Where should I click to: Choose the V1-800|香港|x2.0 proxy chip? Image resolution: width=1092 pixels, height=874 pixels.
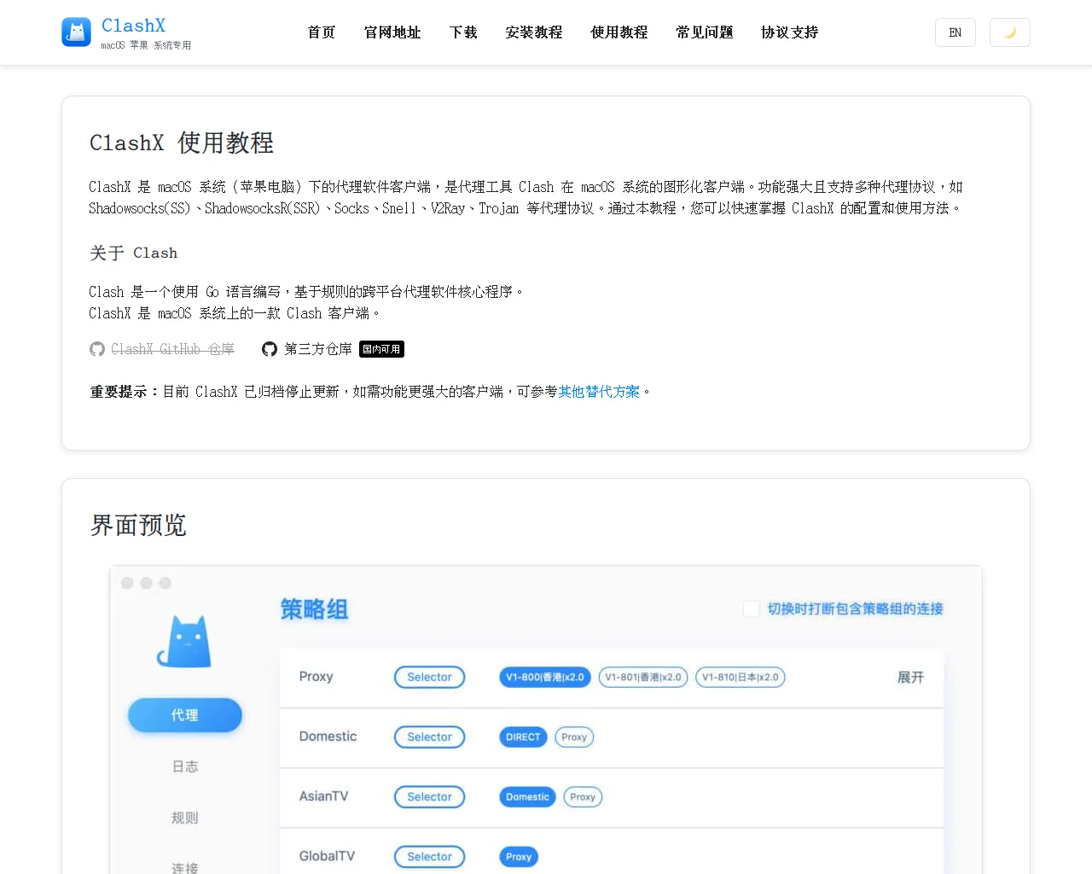[x=545, y=677]
